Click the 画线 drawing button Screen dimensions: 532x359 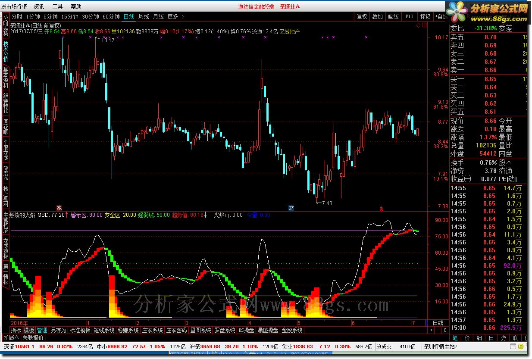(394, 16)
